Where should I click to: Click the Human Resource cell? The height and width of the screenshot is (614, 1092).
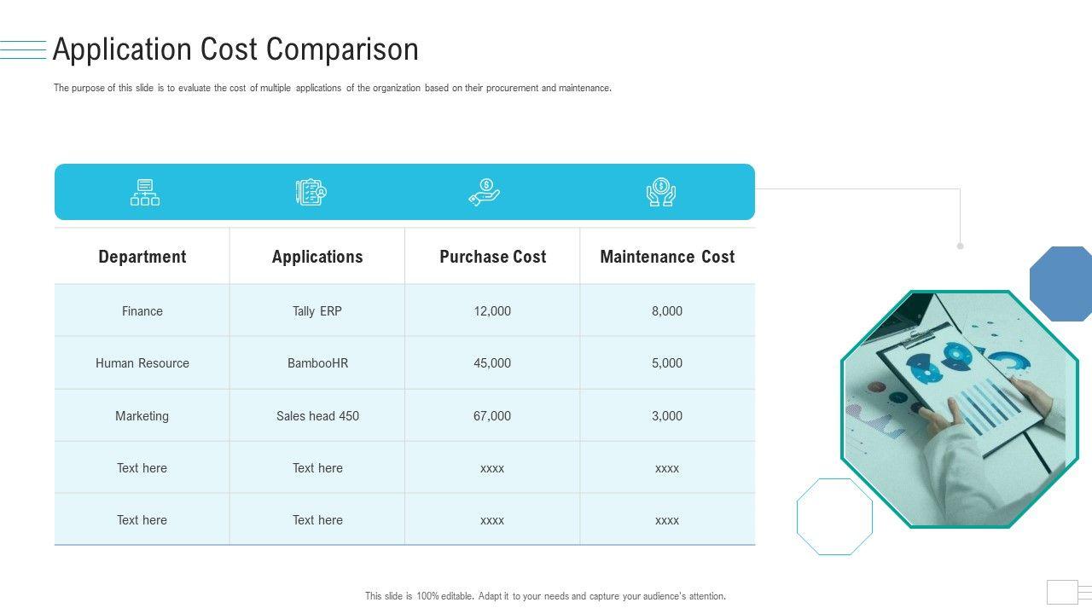142,363
